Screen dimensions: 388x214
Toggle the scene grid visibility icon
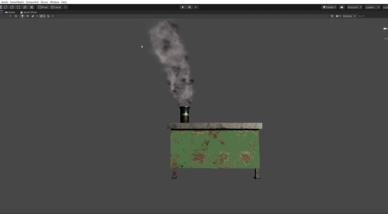click(x=48, y=16)
